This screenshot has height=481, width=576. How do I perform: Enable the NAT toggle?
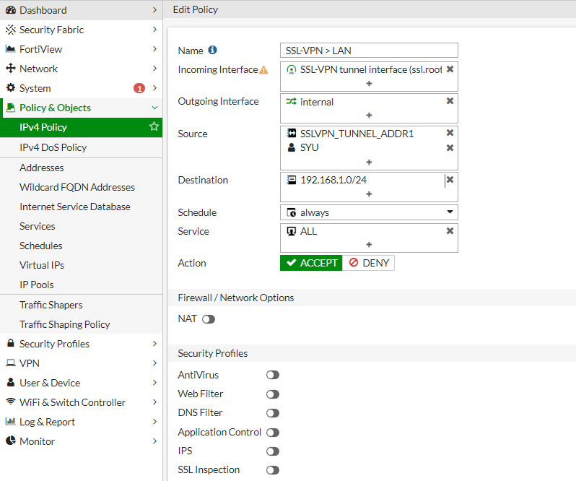(209, 319)
